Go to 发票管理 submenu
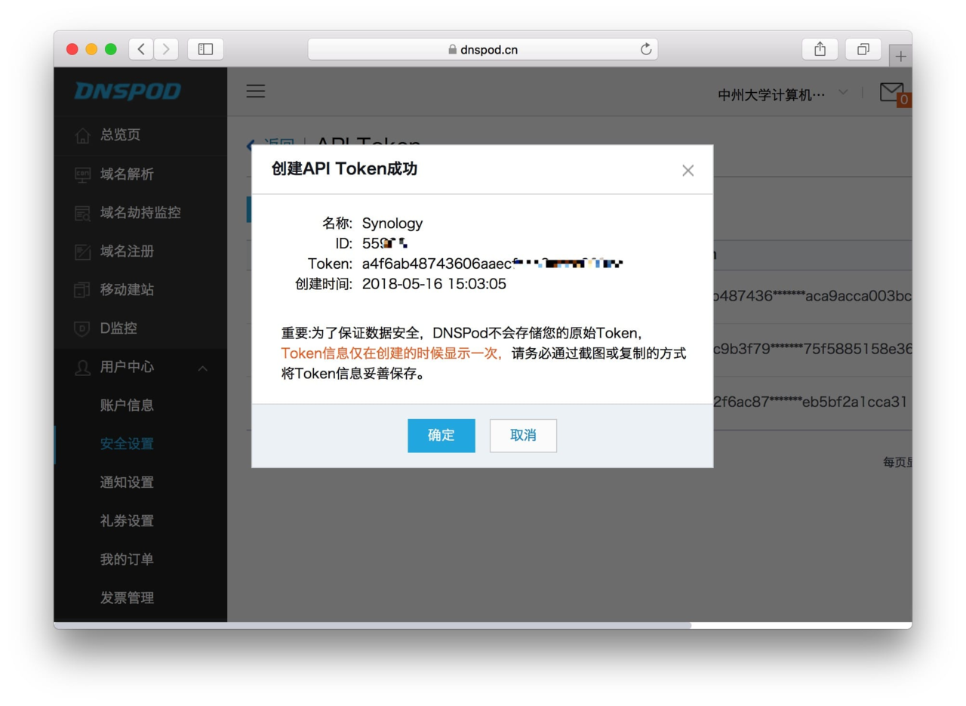 click(x=127, y=598)
